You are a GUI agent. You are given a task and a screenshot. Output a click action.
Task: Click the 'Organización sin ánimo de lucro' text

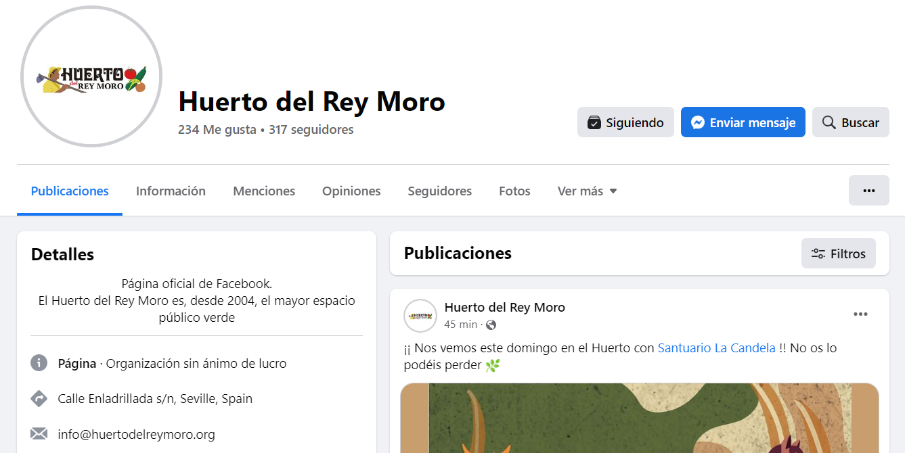(196, 364)
